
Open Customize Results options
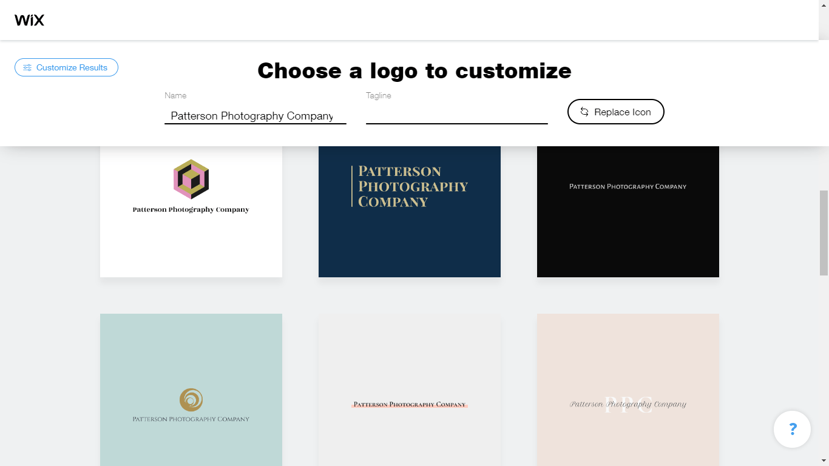point(66,67)
